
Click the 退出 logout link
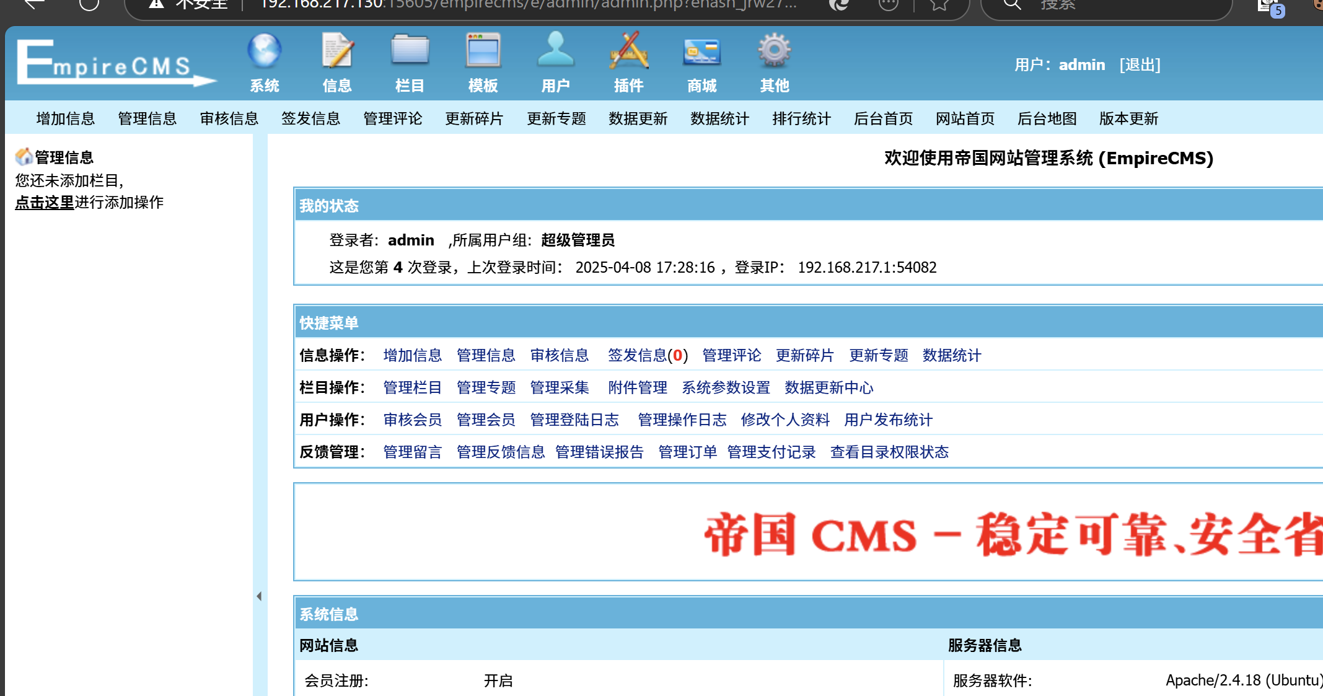click(1140, 64)
